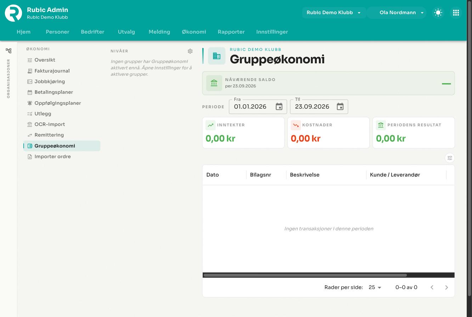Click the table column filter settings icon
The height and width of the screenshot is (317, 472).
pyautogui.click(x=450, y=158)
